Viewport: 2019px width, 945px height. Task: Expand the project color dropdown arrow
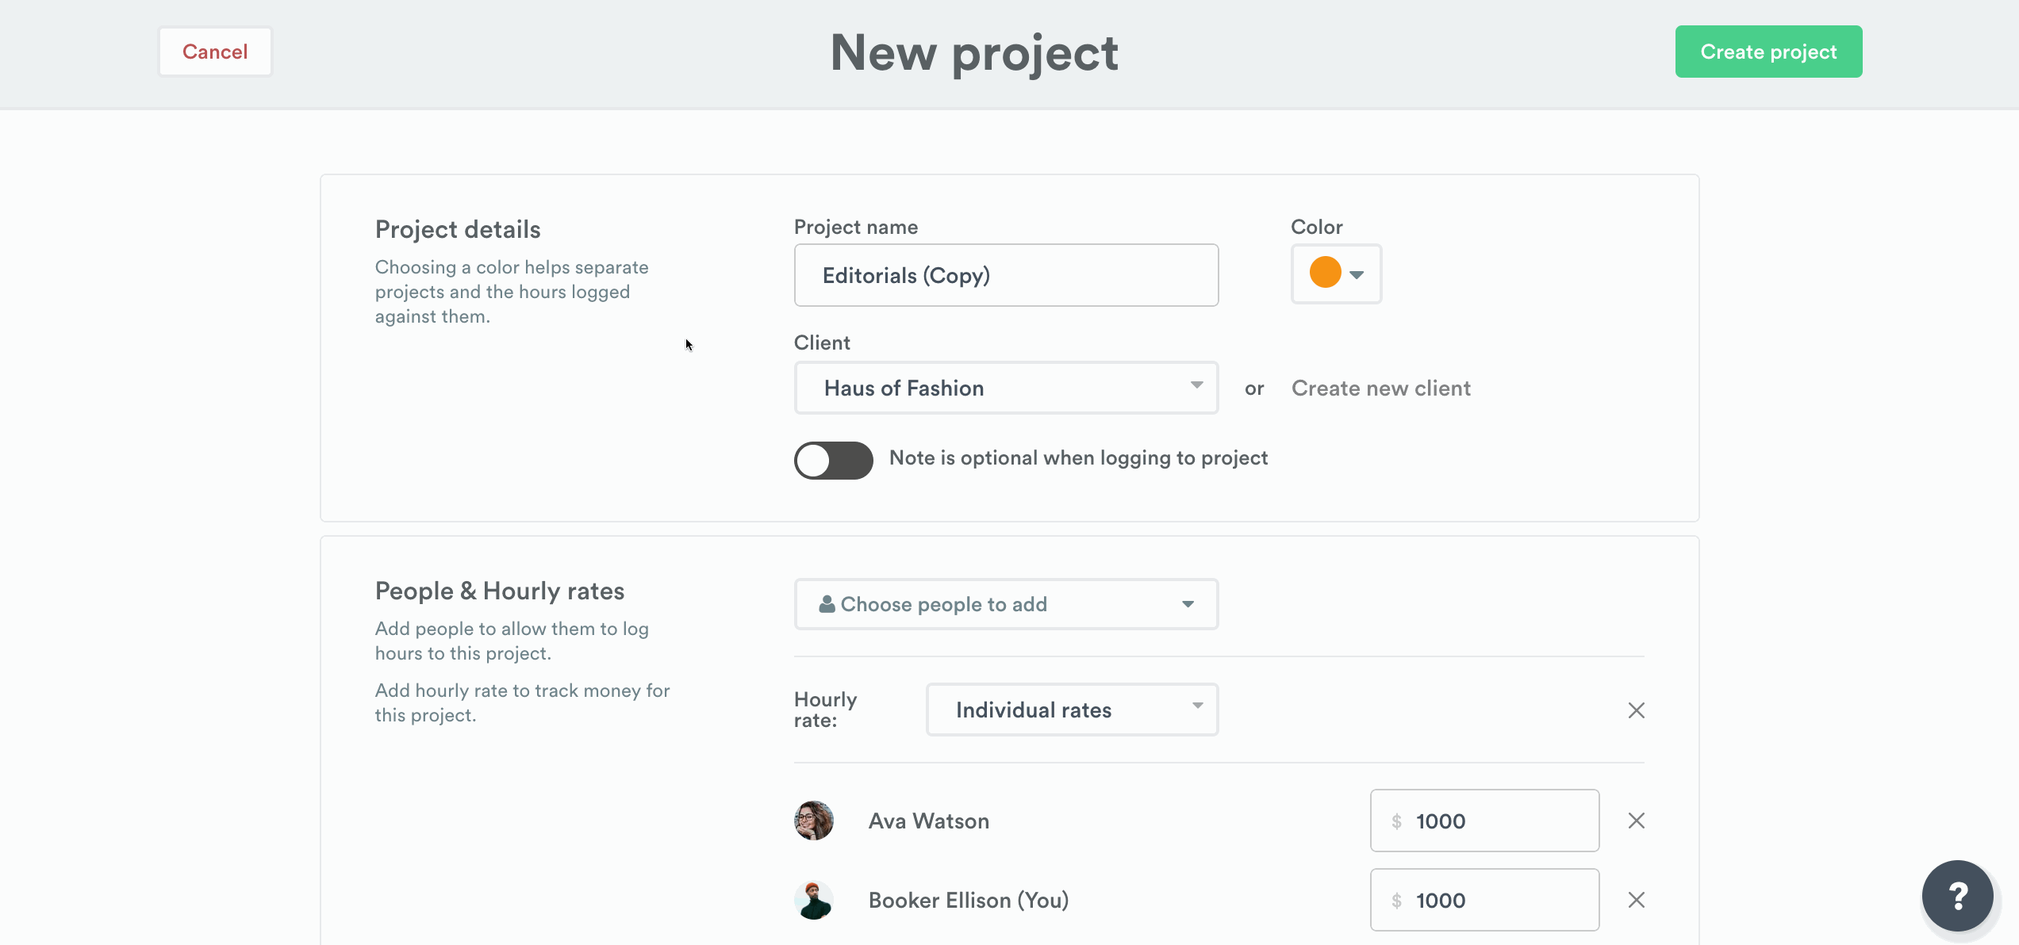click(1356, 274)
